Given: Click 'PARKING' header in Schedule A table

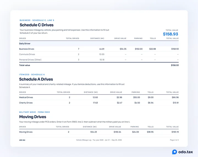Looking at the screenshot, I should (136, 92).
